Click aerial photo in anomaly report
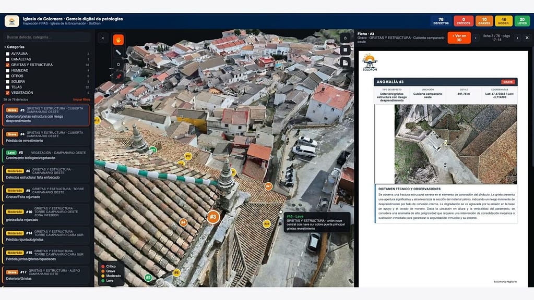534x300 pixels. coord(456,144)
